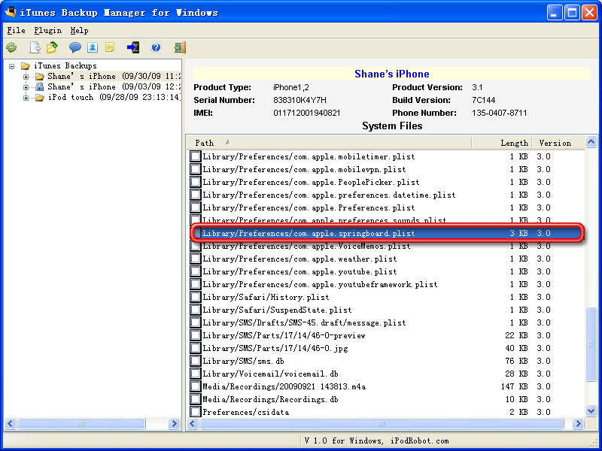Tick the com.apple.mobiletimer.plist checkbox
602x451 pixels.
tap(196, 156)
